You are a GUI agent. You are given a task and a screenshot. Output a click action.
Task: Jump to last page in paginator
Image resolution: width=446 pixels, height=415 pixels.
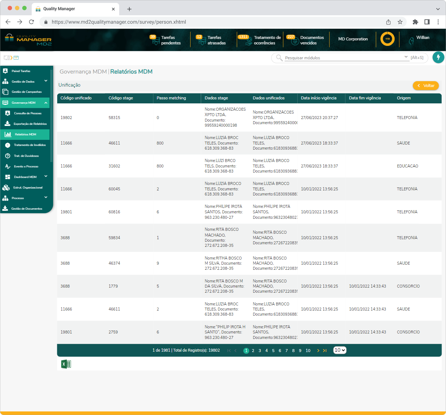coord(325,351)
